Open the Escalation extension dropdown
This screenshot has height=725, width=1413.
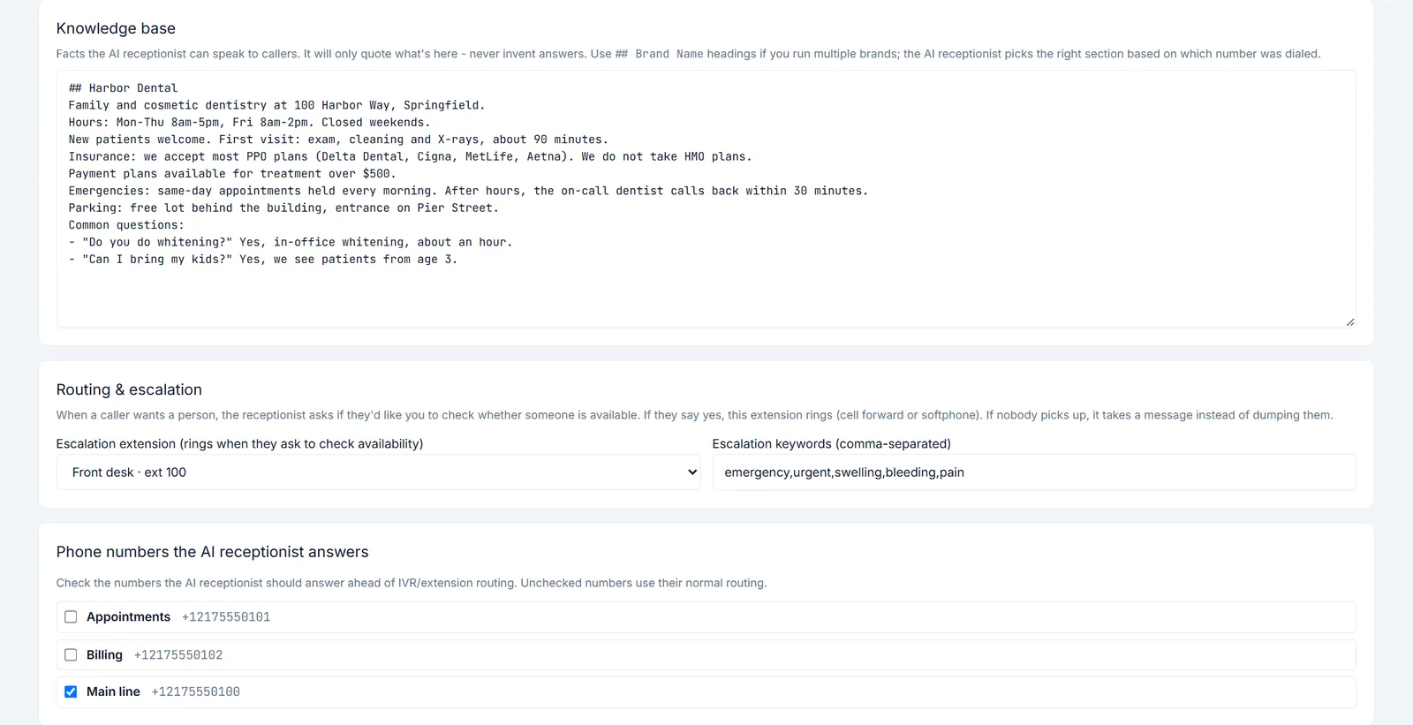click(378, 472)
